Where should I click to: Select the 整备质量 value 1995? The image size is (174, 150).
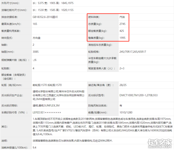[x=123, y=38]
